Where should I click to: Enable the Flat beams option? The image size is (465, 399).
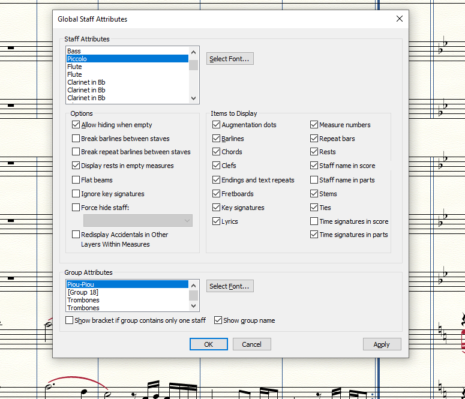click(x=76, y=180)
